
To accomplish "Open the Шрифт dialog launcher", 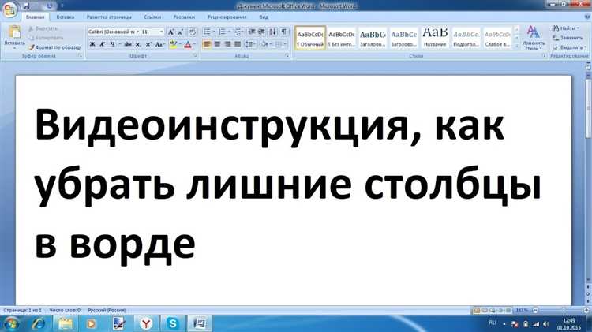I will tap(195, 56).
